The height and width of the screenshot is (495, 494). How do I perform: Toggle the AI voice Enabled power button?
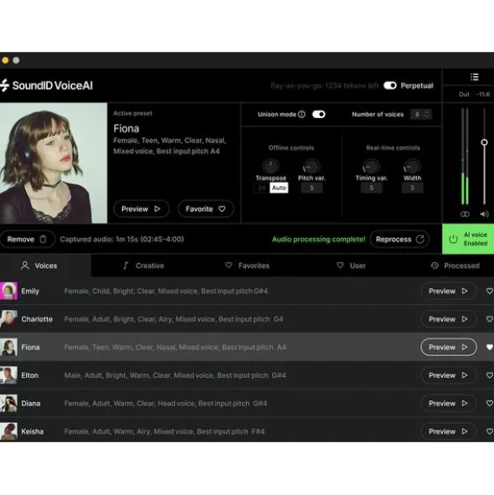coord(468,239)
